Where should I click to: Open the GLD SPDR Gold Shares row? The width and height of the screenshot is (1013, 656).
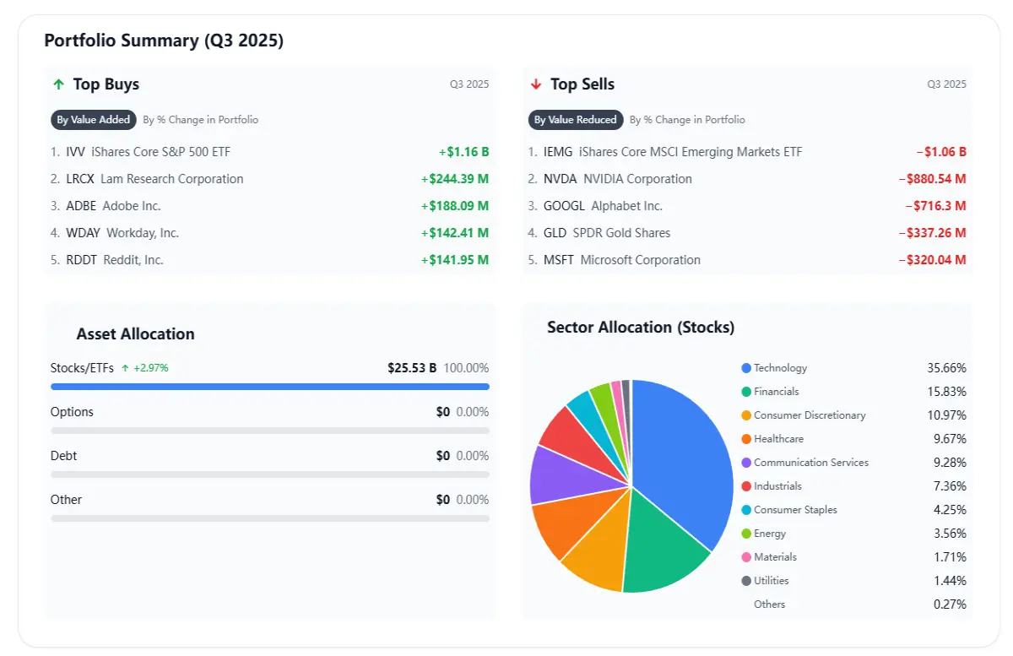748,233
